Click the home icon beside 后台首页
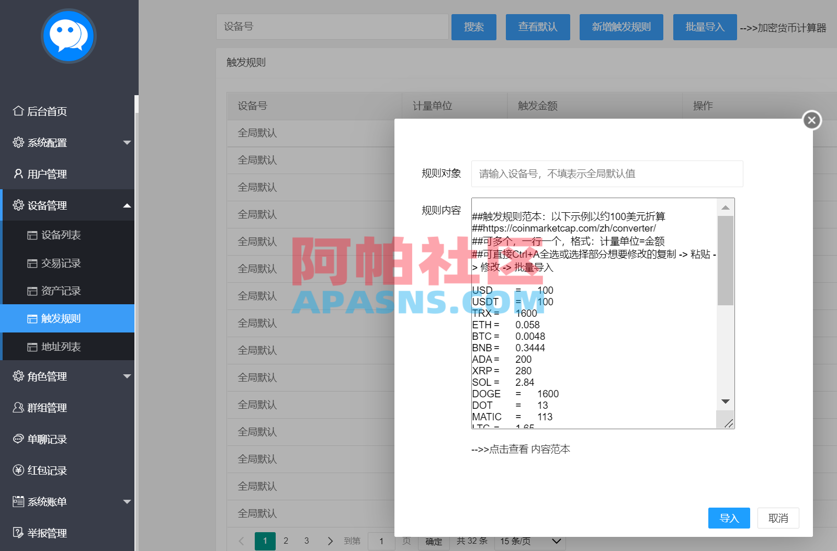This screenshot has height=551, width=837. point(17,111)
